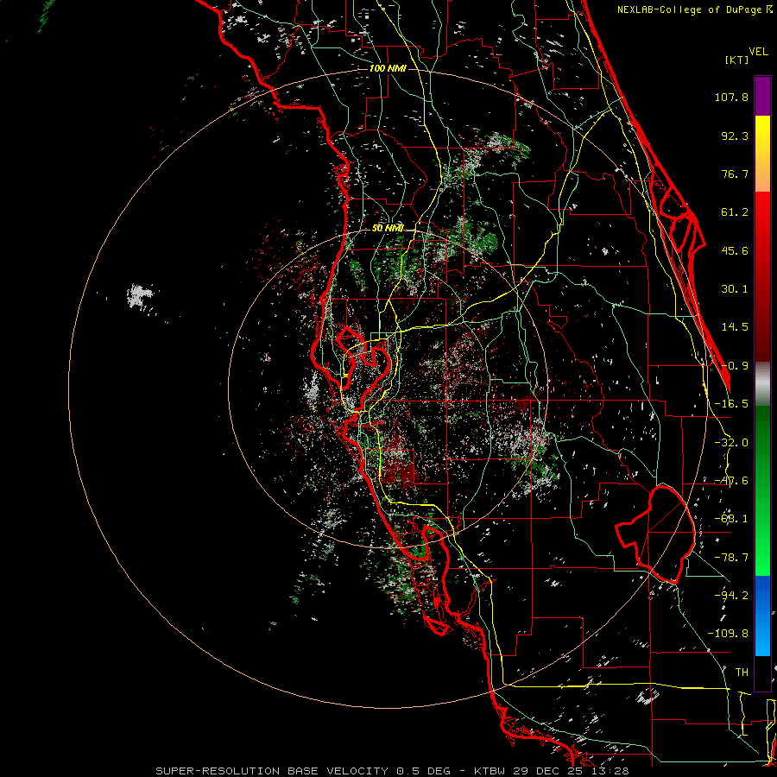Click the 100 NMI range ring label
Image resolution: width=777 pixels, height=777 pixels.
tap(388, 68)
